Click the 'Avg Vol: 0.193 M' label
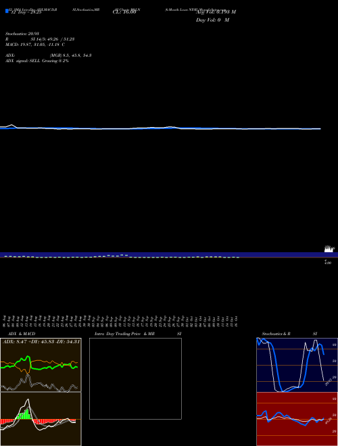The image size is (338, 446). point(216,12)
